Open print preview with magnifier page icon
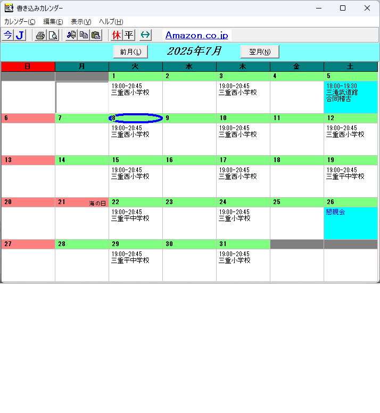 click(x=53, y=35)
